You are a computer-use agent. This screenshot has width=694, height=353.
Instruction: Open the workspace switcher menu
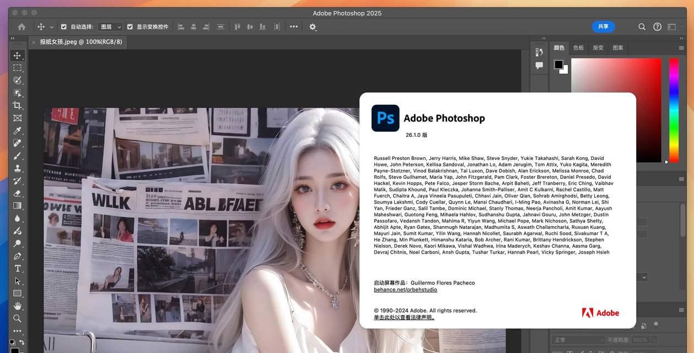671,26
